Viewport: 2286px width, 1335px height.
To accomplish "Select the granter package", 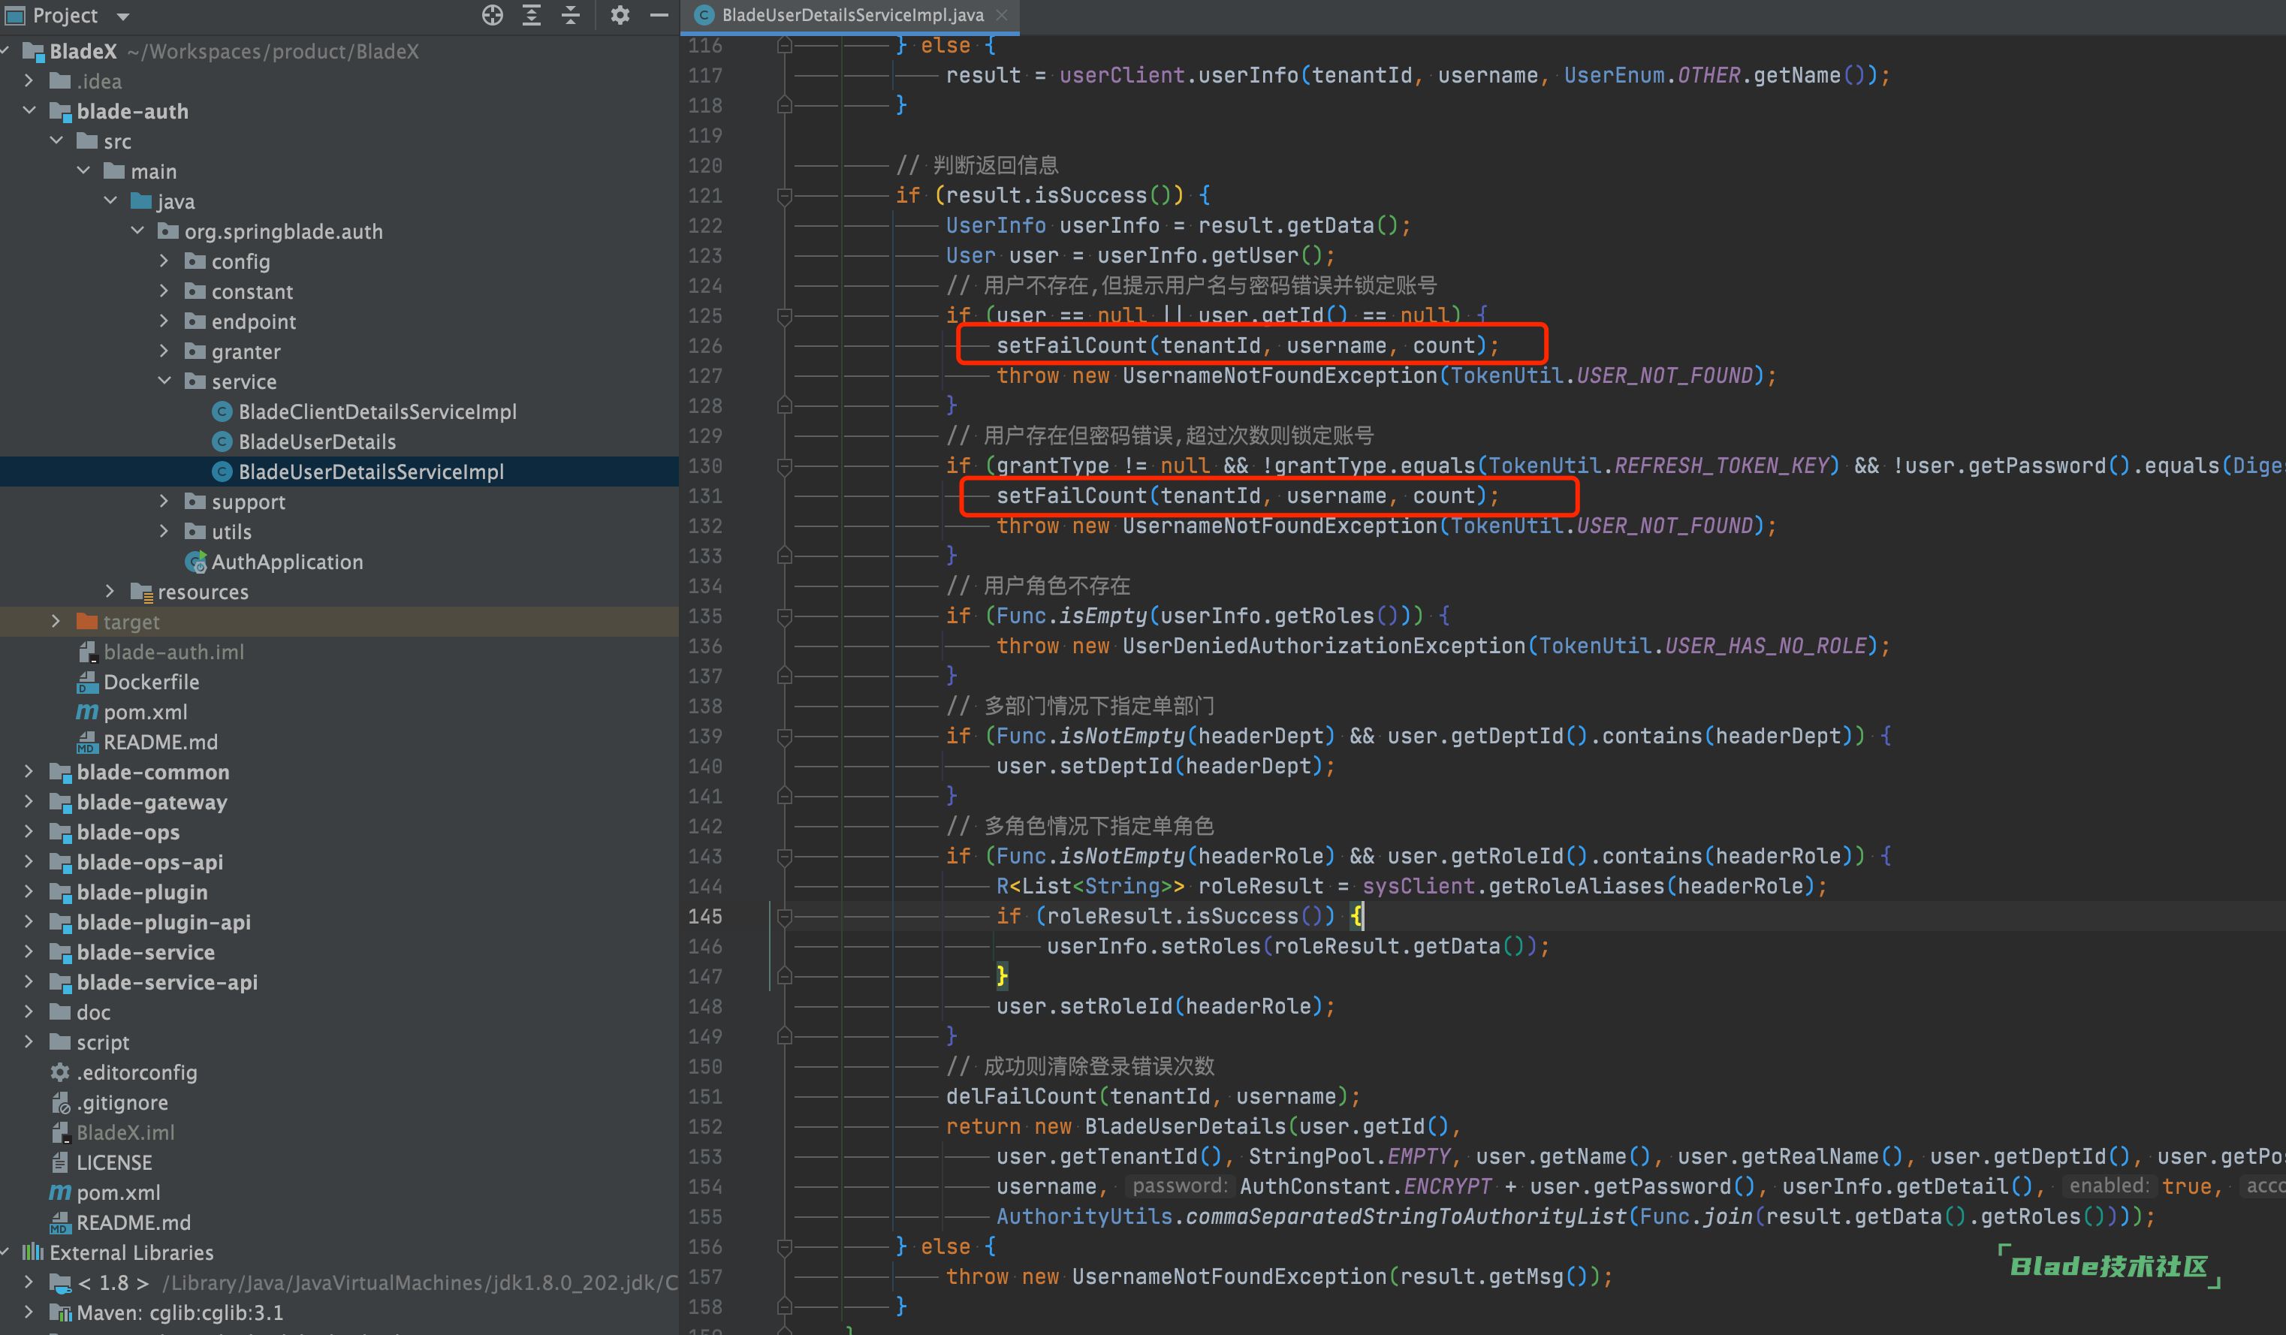I will coord(246,352).
